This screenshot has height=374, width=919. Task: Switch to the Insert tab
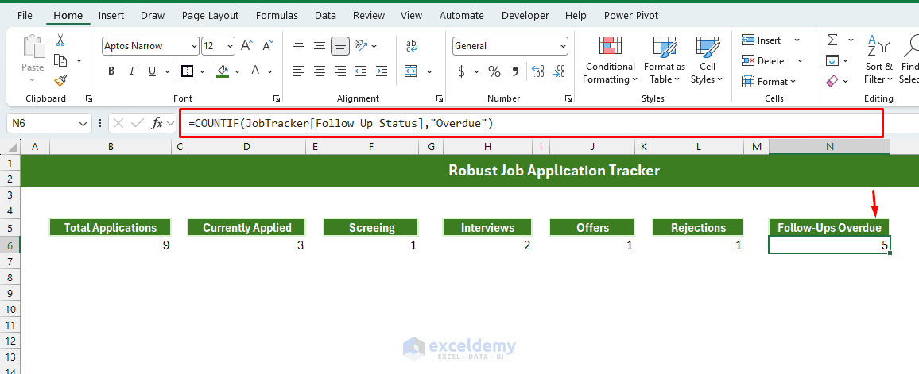[111, 16]
